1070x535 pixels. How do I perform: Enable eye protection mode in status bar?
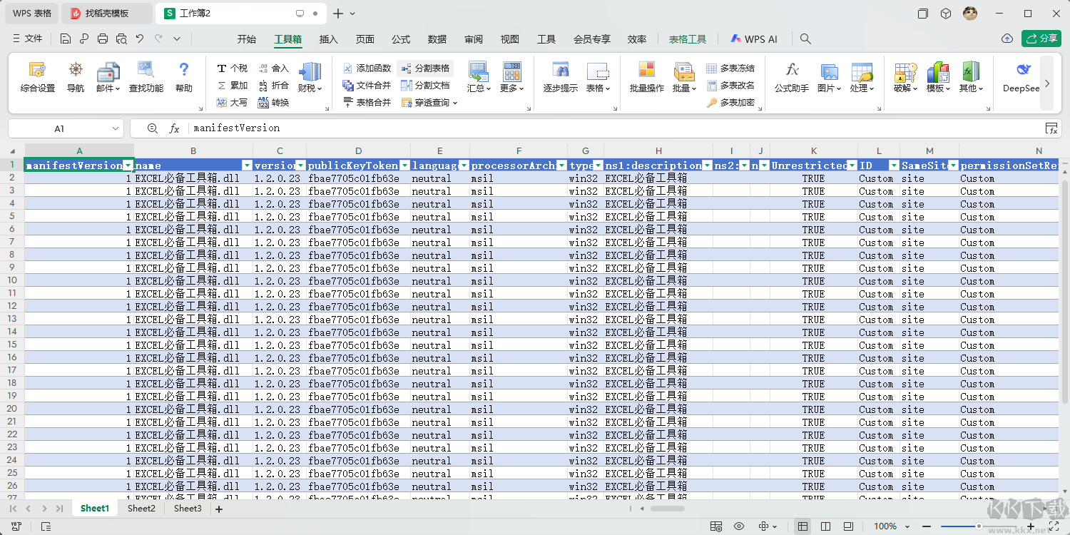point(739,526)
